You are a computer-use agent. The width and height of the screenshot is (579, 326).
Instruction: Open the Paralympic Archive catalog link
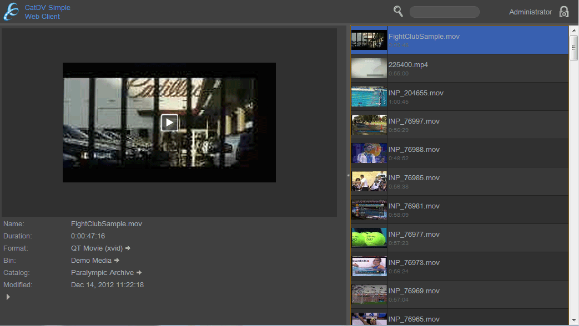point(102,273)
